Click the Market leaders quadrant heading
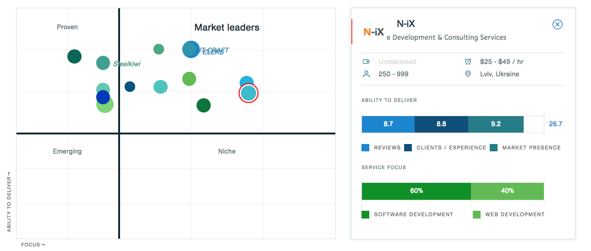The height and width of the screenshot is (251, 591). [x=227, y=27]
